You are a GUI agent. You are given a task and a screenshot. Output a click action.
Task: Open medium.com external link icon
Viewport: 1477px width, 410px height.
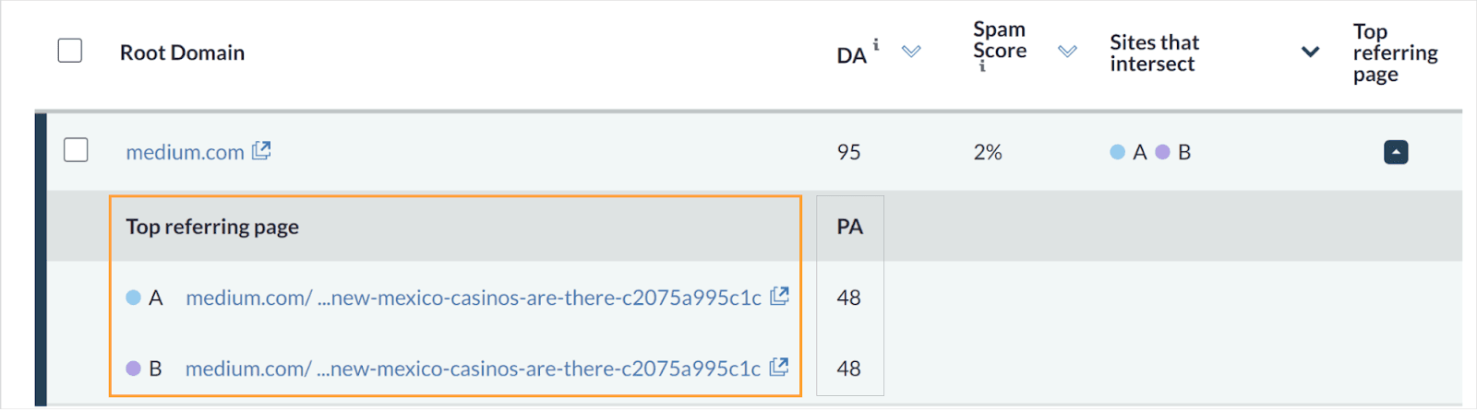point(262,150)
